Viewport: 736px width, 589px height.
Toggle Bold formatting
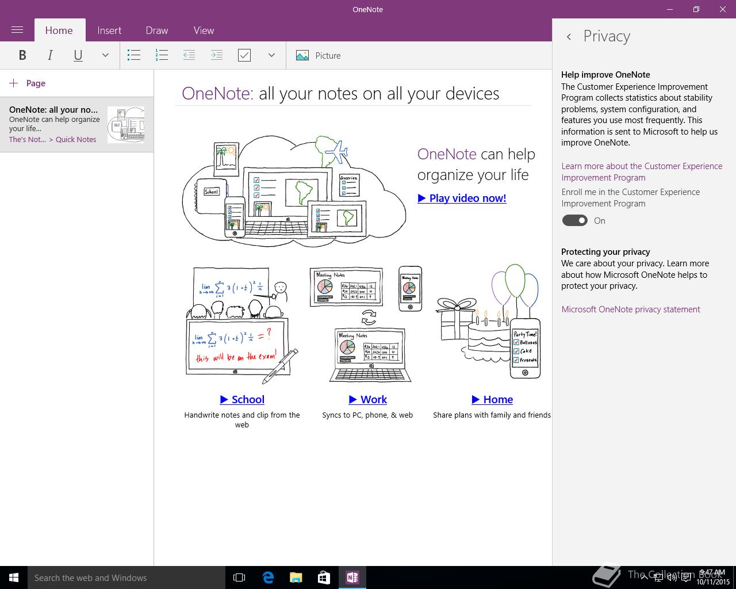coord(22,55)
